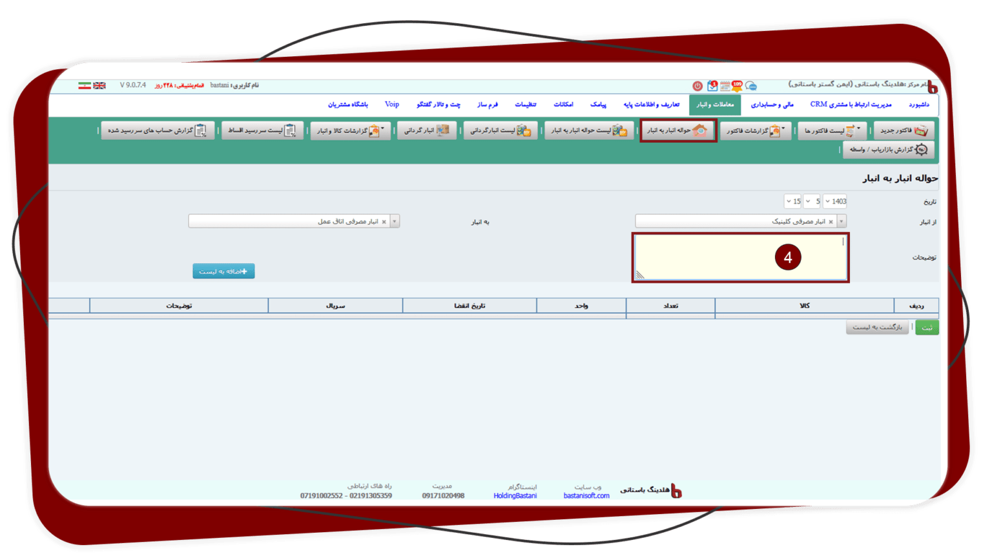Expand the گزارشات فاکتور dropdown arrow
The width and height of the screenshot is (992, 558).
tap(783, 129)
